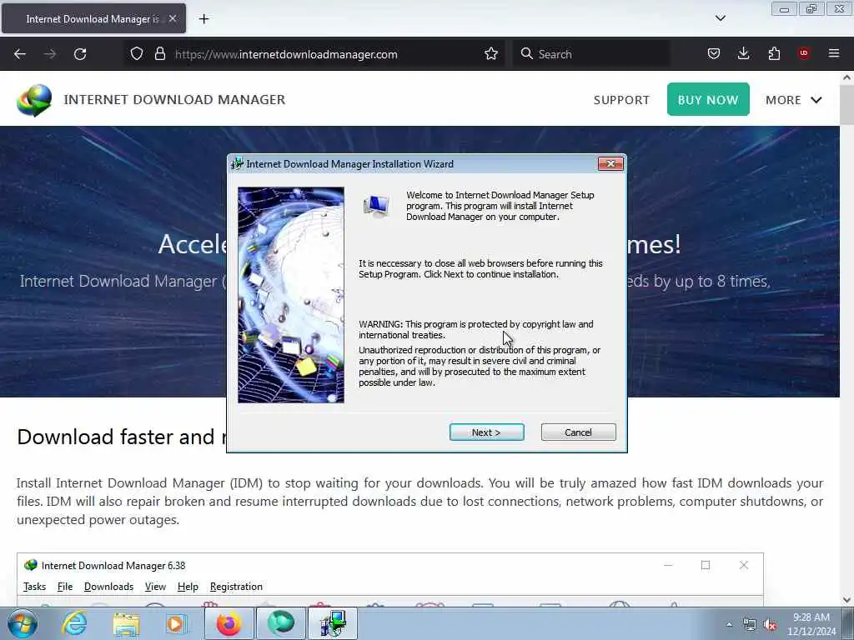
Task: Open Windows Explorer folder on taskbar
Action: pyautogui.click(x=127, y=623)
